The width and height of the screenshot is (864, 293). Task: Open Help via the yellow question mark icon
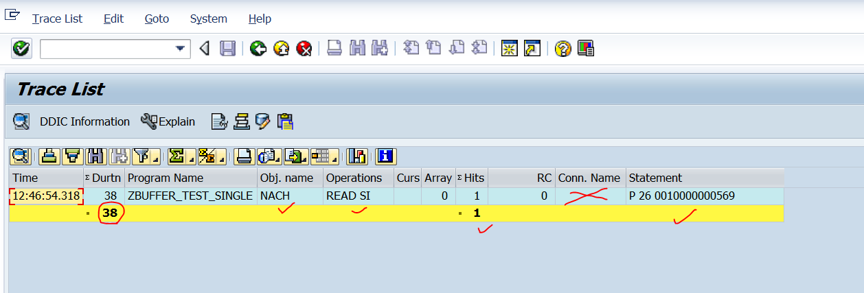[562, 49]
